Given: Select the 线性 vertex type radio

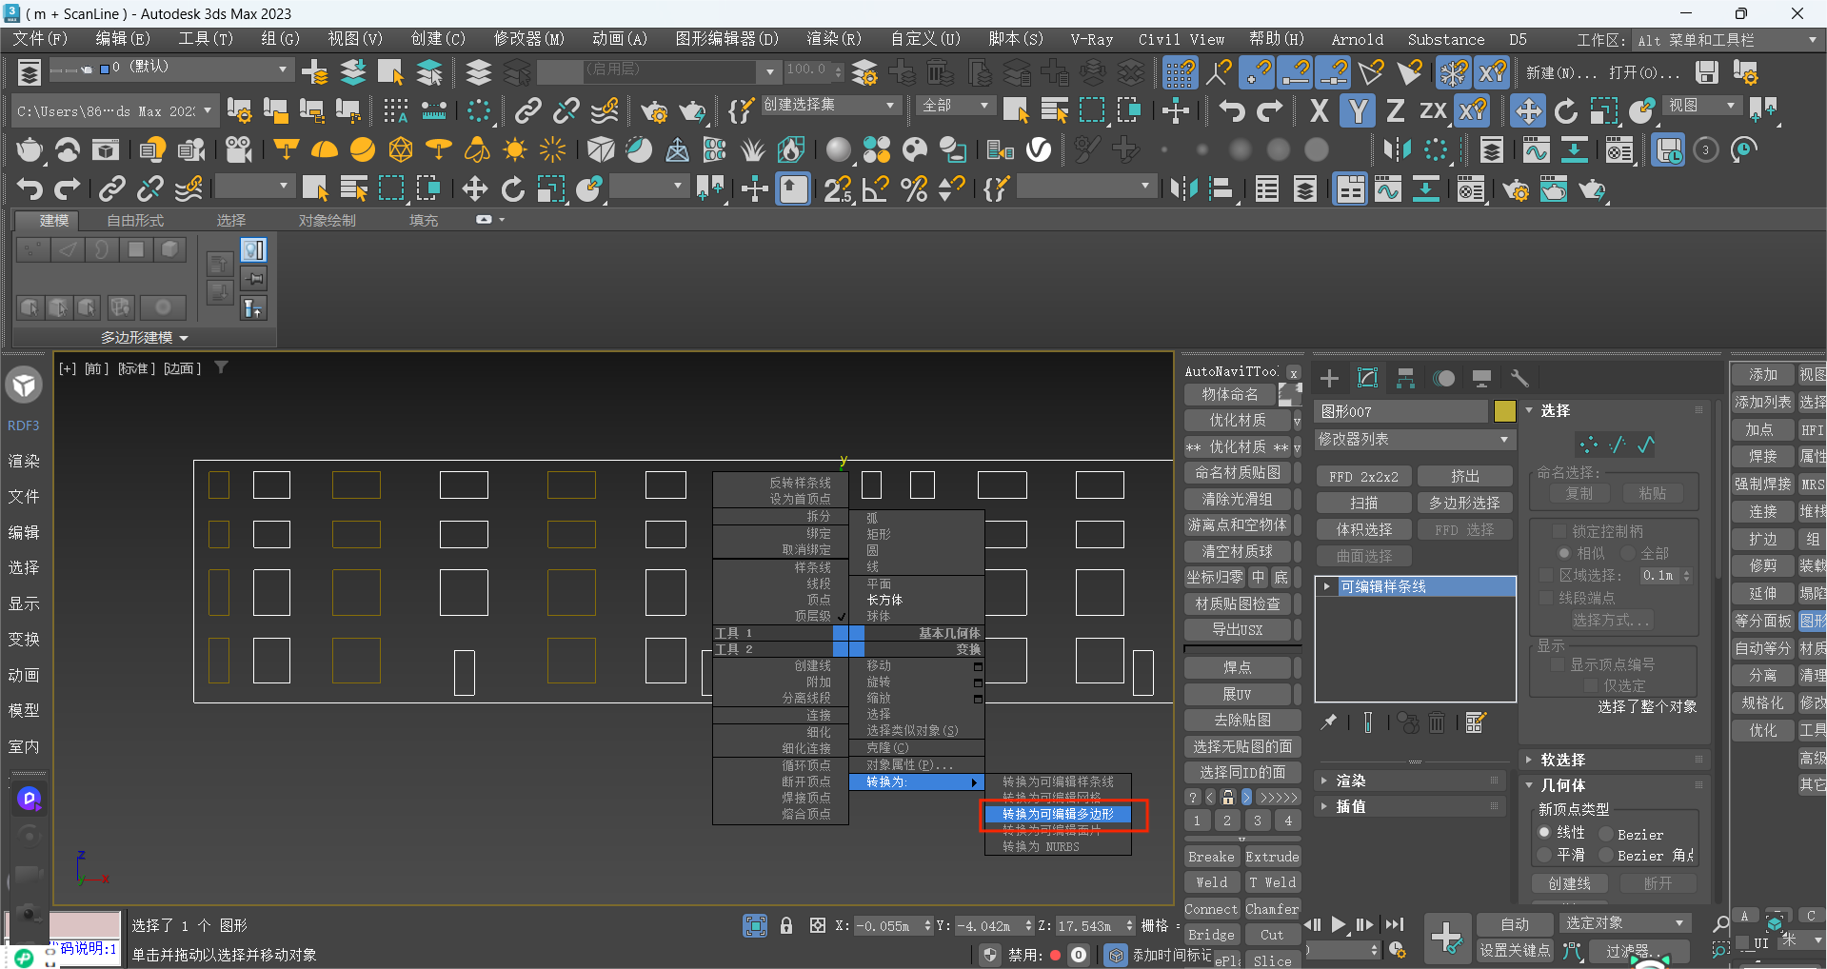Looking at the screenshot, I should click(1544, 832).
